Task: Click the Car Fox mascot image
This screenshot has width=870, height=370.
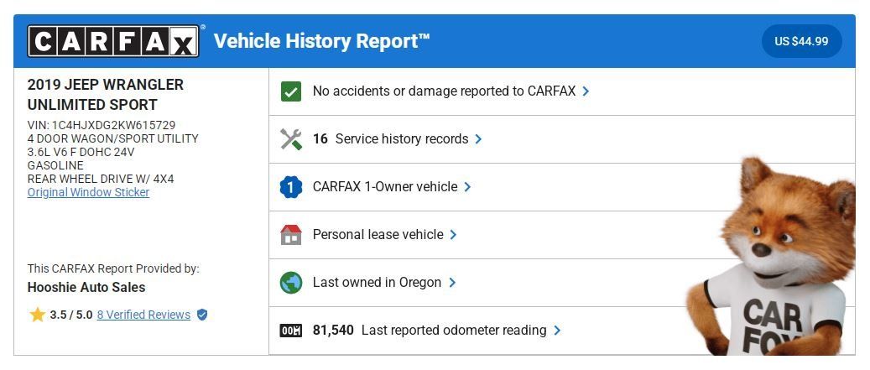Action: [x=771, y=256]
